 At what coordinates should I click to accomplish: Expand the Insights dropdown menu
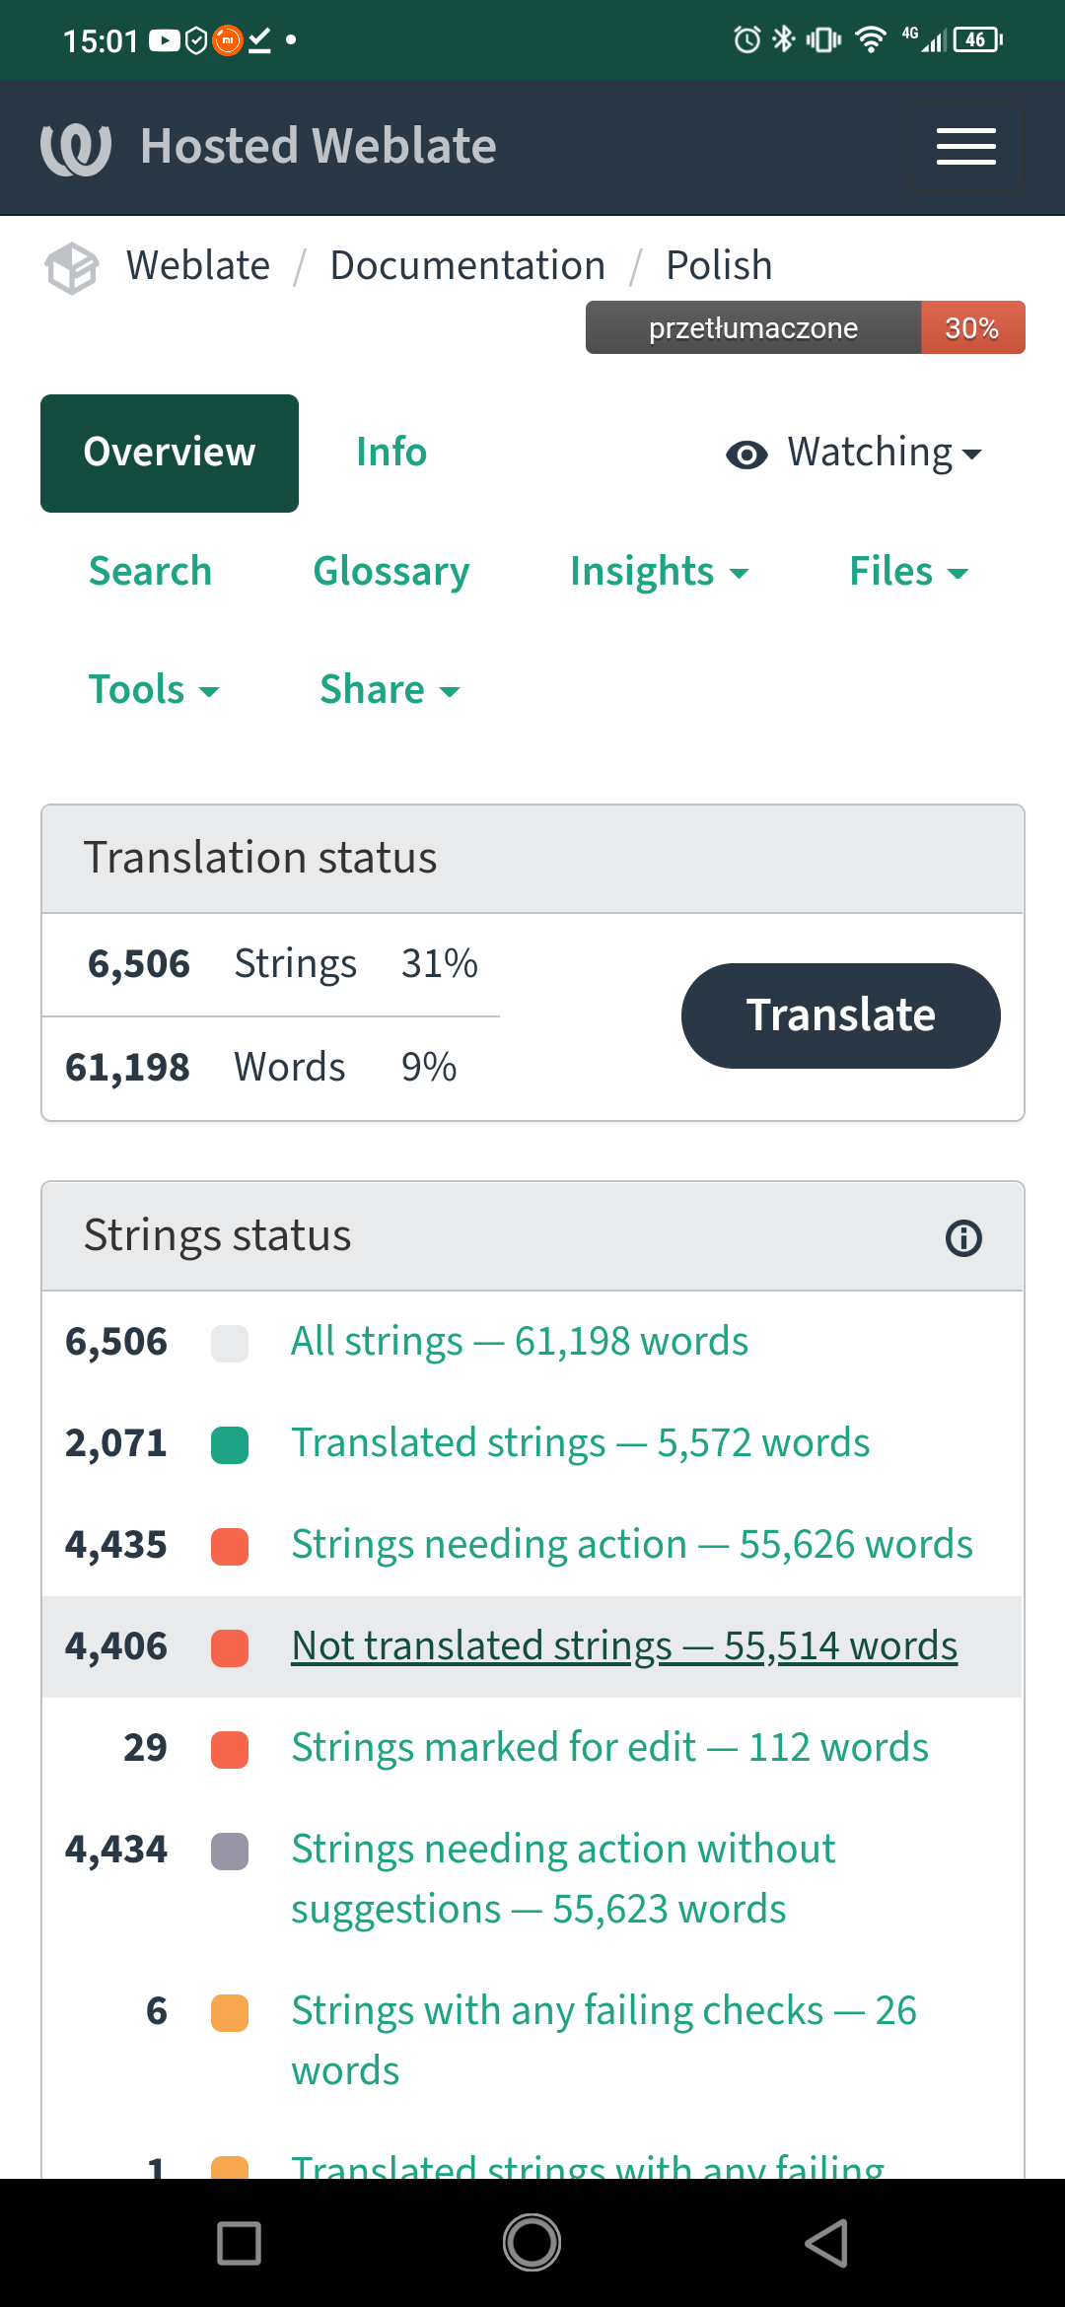[659, 572]
